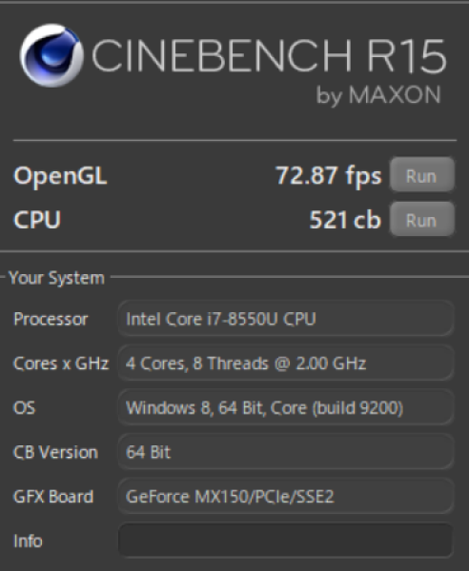Click the Info input field
Image resolution: width=469 pixels, height=571 pixels.
tap(286, 540)
